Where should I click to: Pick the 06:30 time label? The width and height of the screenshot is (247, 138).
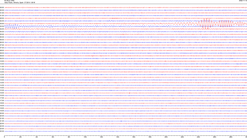[2, 42]
